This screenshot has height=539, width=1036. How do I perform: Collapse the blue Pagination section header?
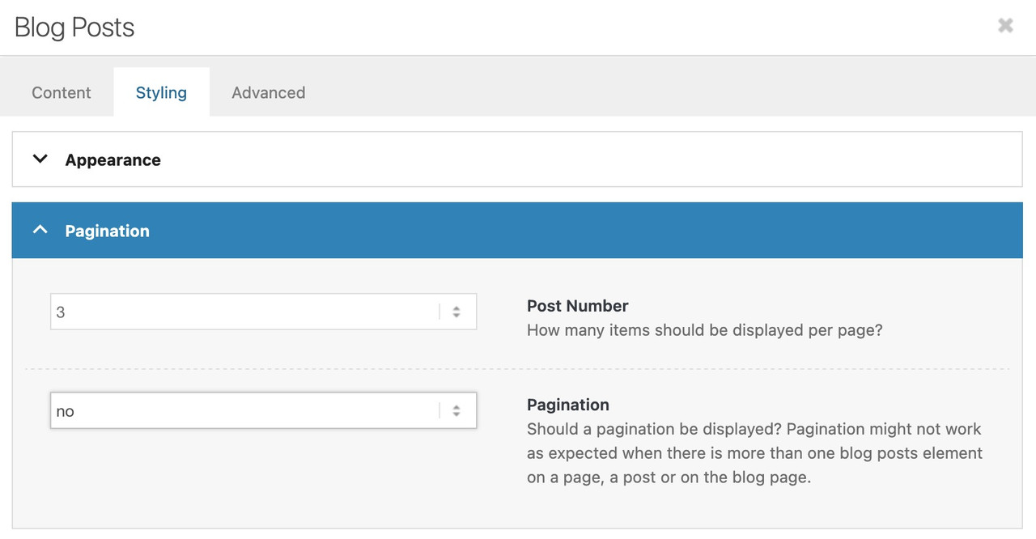click(x=518, y=231)
